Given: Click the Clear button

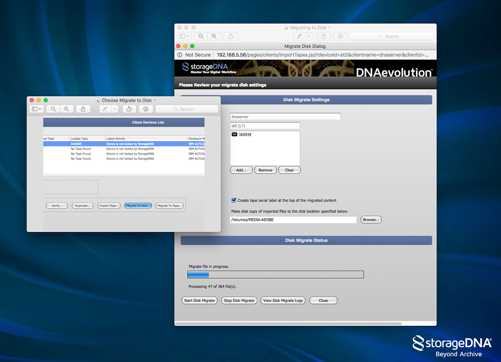Looking at the screenshot, I should (289, 170).
